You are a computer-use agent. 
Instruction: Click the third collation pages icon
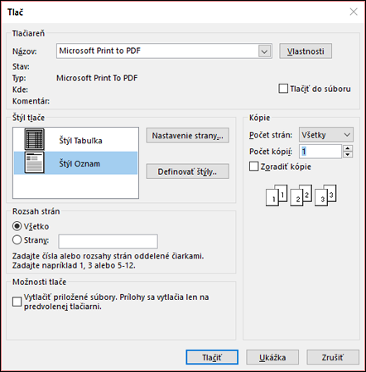pos(325,196)
